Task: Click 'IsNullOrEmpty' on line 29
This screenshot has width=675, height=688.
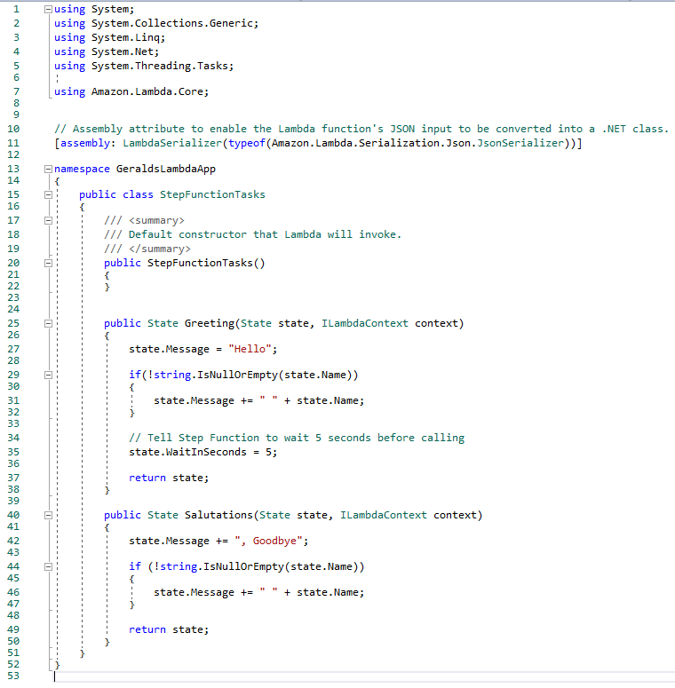Action: [x=237, y=375]
